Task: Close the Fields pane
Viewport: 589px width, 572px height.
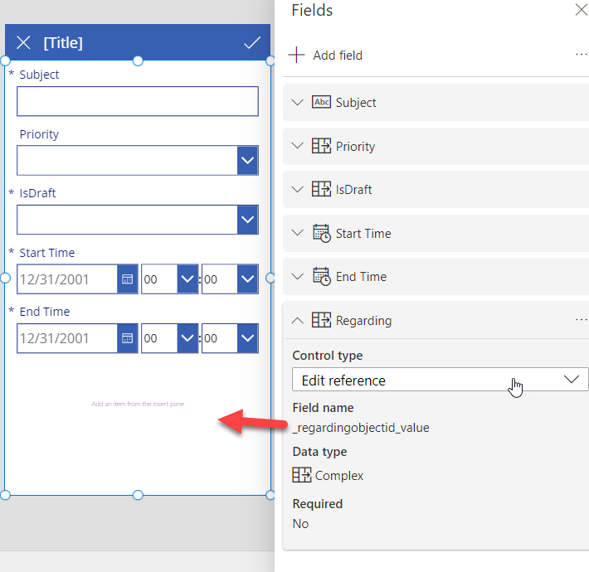Action: coord(581,10)
